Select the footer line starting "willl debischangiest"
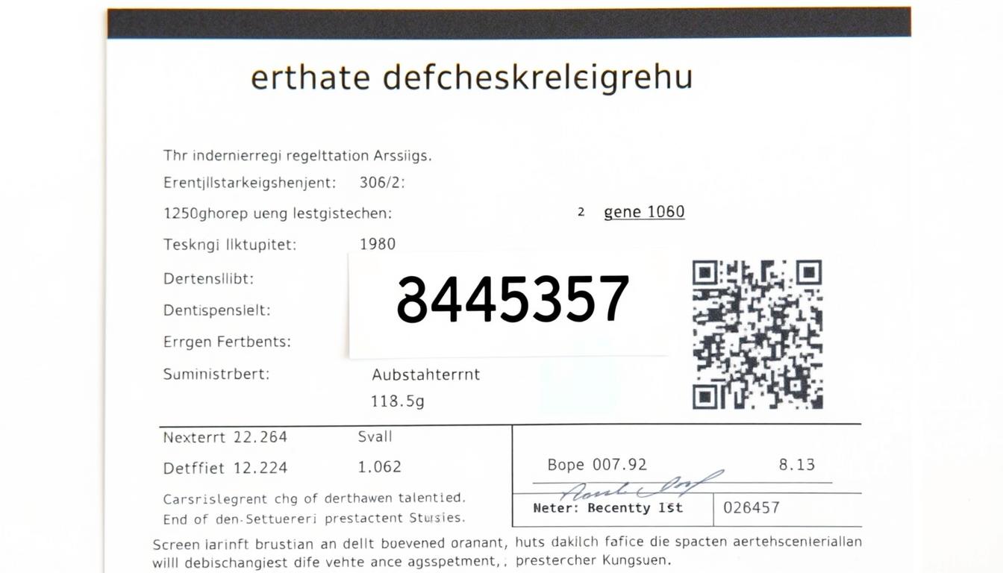Viewport: 1003px width, 573px height. click(412, 560)
